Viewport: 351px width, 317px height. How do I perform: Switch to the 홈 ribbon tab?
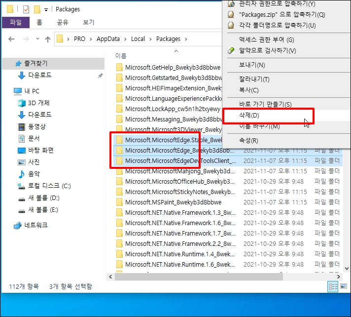point(39,22)
